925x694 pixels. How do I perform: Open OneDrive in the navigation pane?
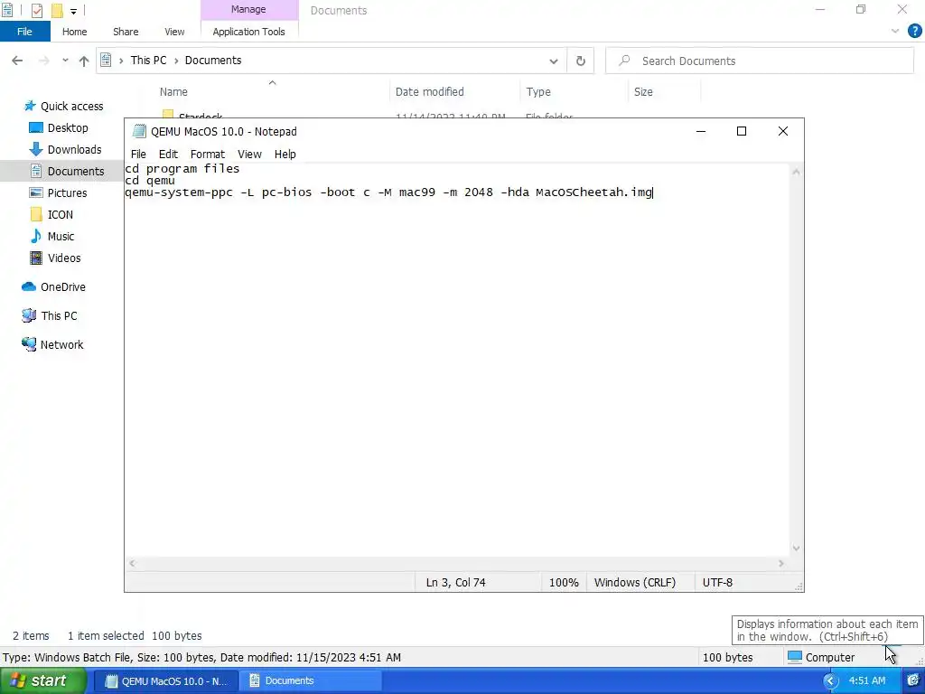(x=62, y=286)
